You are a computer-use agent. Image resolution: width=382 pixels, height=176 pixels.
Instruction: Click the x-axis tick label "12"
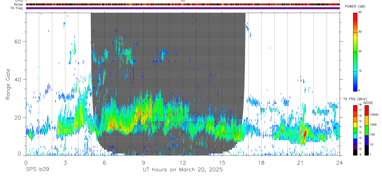pyautogui.click(x=183, y=162)
